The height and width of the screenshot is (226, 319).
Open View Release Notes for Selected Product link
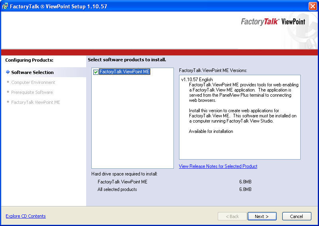point(218,166)
